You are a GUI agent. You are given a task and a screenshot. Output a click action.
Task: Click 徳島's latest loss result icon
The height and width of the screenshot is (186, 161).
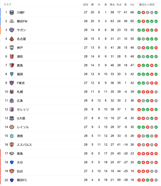tap(156, 154)
